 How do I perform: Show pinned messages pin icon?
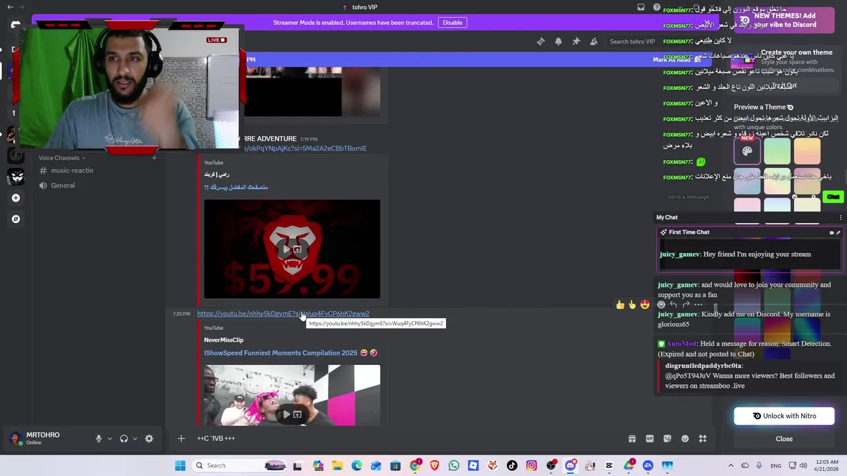576,41
